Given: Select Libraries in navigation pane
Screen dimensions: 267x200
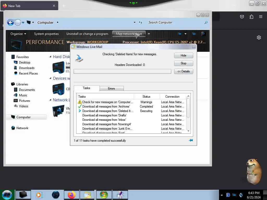Looking at the screenshot, I should click(x=22, y=84).
